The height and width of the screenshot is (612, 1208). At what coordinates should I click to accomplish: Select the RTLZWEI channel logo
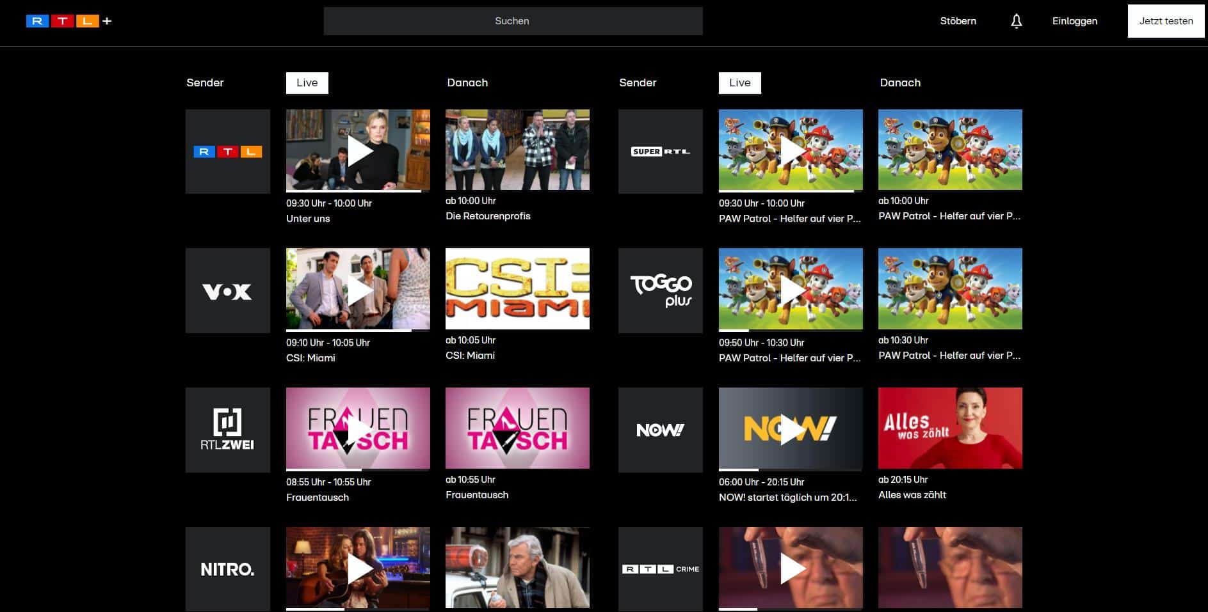pyautogui.click(x=228, y=430)
